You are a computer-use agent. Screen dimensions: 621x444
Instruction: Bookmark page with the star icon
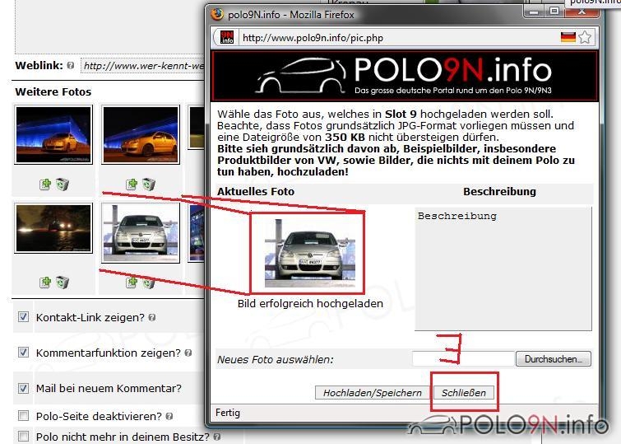tap(585, 37)
